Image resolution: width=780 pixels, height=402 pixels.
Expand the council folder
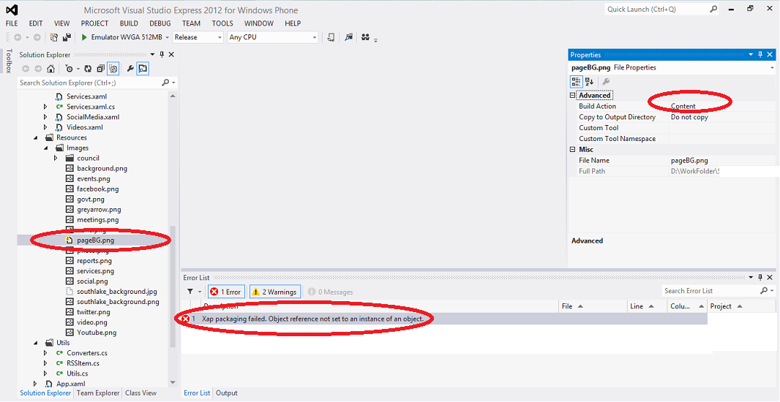[56, 158]
